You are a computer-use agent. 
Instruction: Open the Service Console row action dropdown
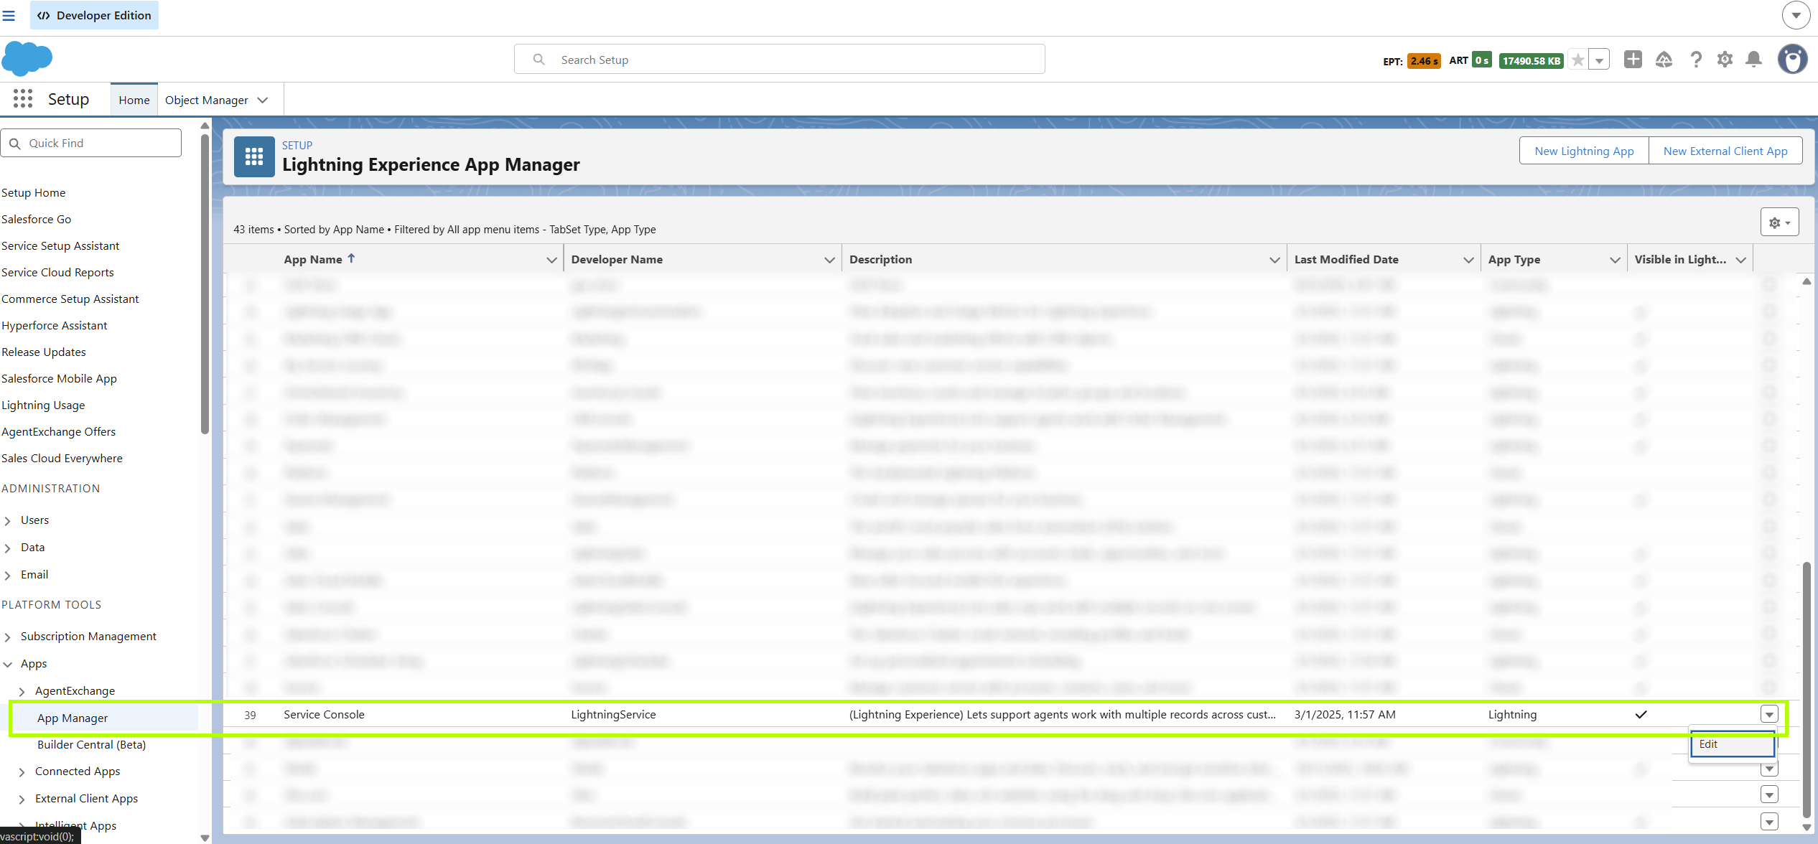(1769, 714)
